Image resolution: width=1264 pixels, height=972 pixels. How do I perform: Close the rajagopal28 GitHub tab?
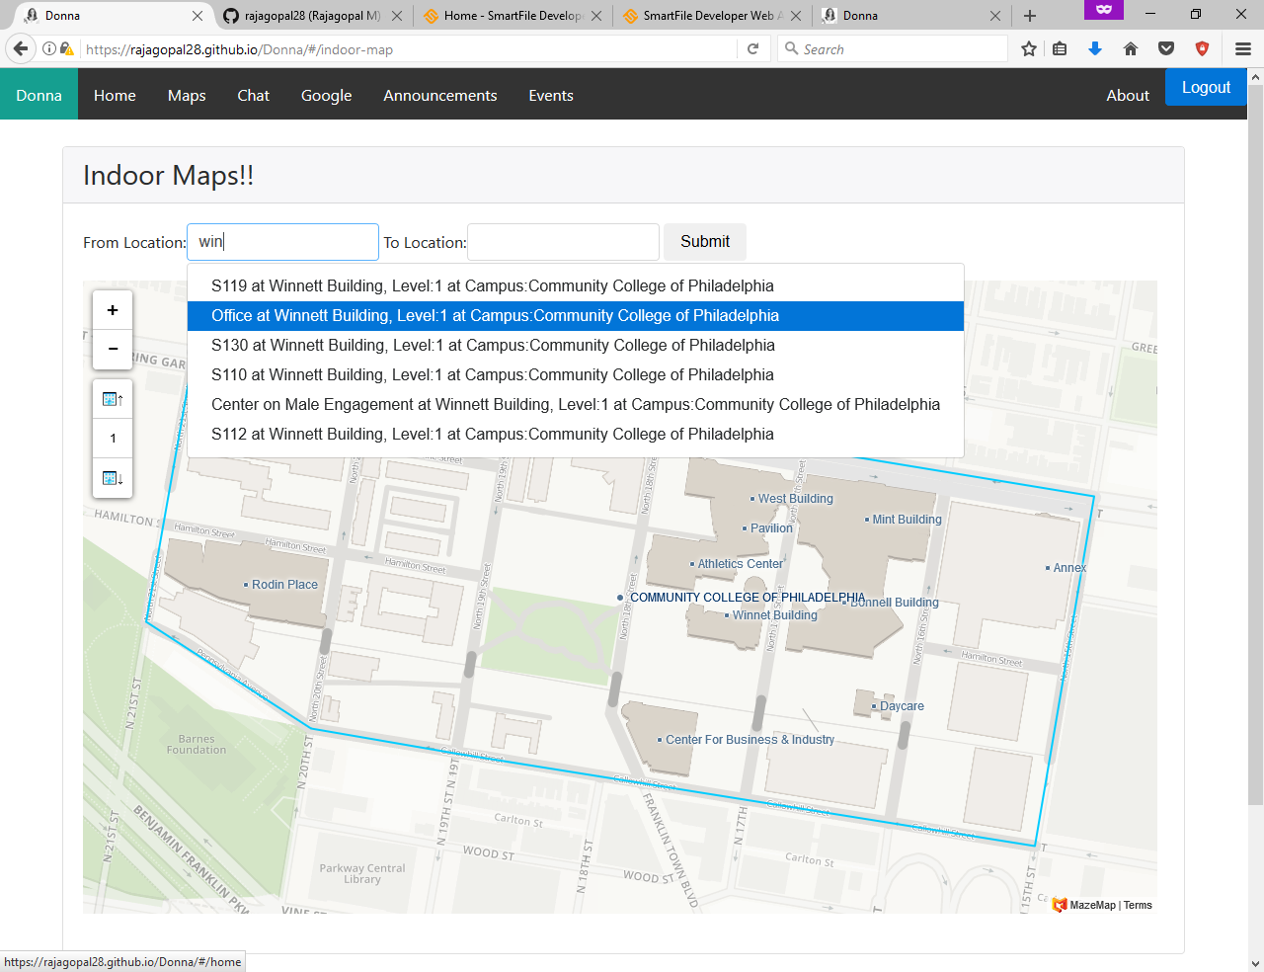tap(397, 16)
